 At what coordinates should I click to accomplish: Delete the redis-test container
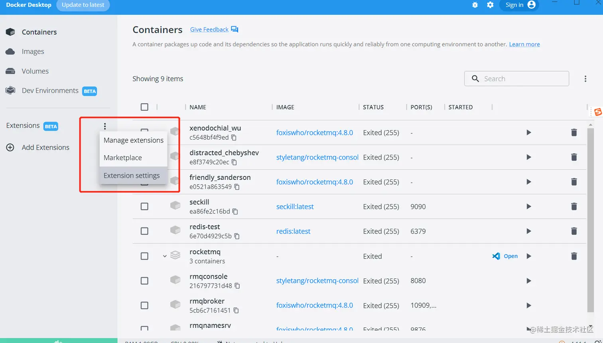[574, 231]
